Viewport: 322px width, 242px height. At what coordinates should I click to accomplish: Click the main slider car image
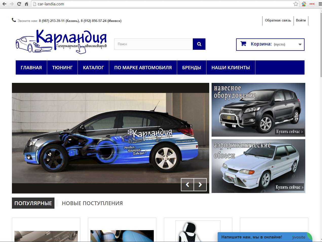(x=110, y=138)
